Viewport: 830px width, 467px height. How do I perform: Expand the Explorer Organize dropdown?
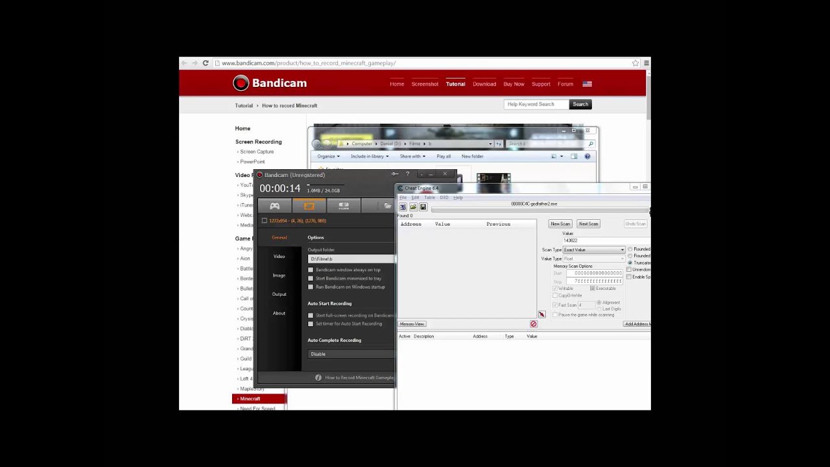[x=327, y=156]
